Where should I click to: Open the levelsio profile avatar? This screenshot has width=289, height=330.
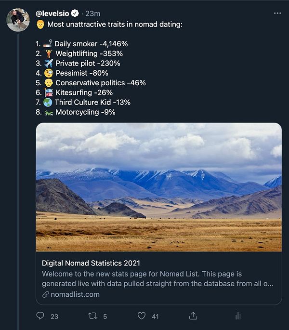coord(18,20)
